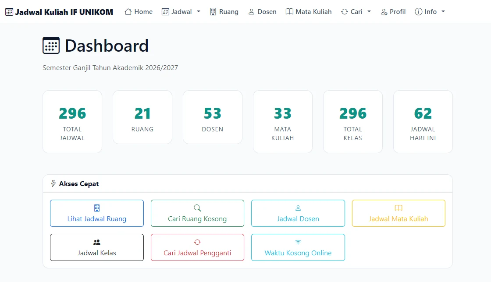Click the building icon on Lihat Jadwal Ruang
This screenshot has width=491, height=282.
tap(97, 208)
